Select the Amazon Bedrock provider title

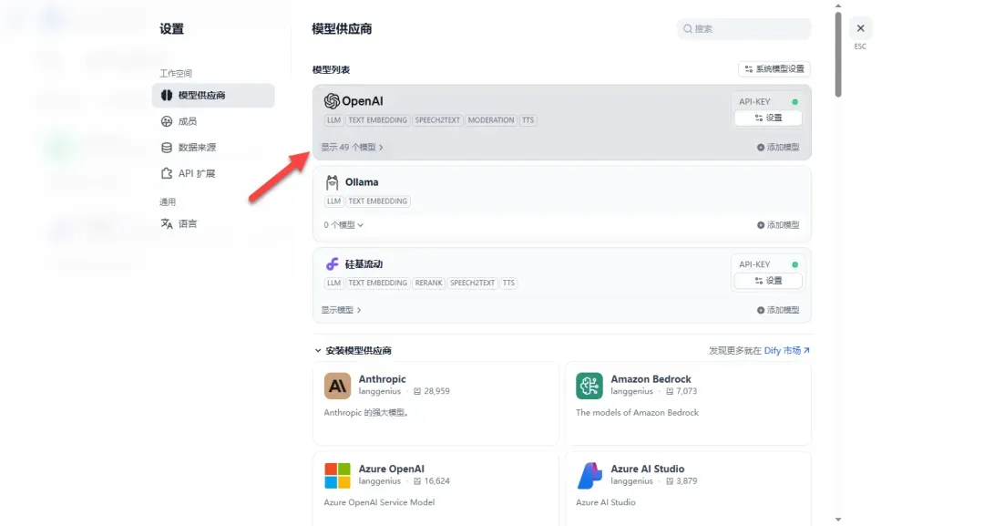pyautogui.click(x=651, y=379)
